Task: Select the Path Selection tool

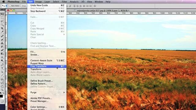Action: click(x=2, y=72)
